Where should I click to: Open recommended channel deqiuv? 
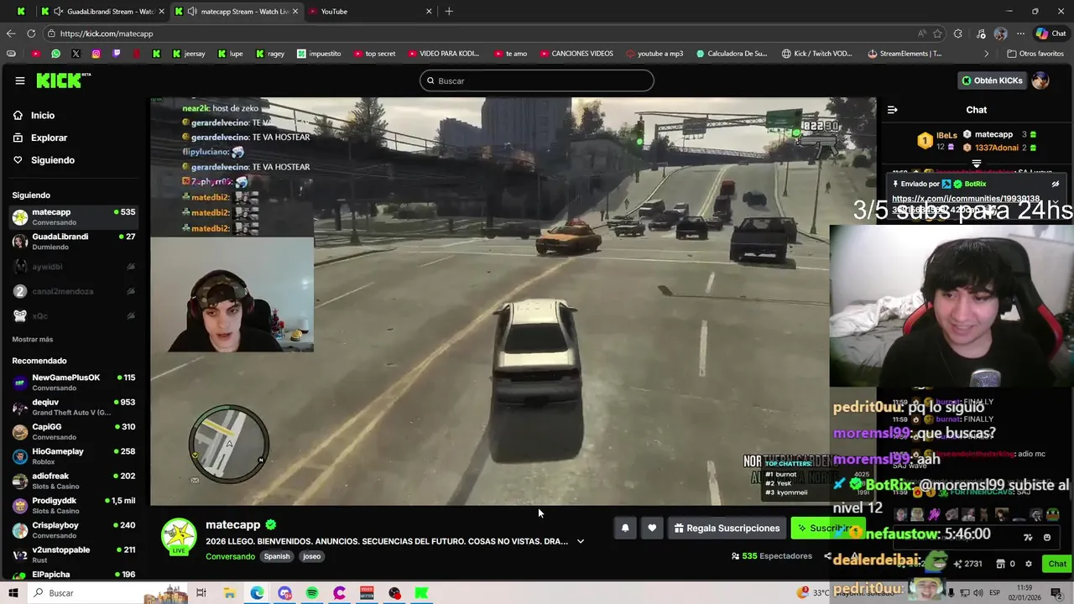[74, 407]
